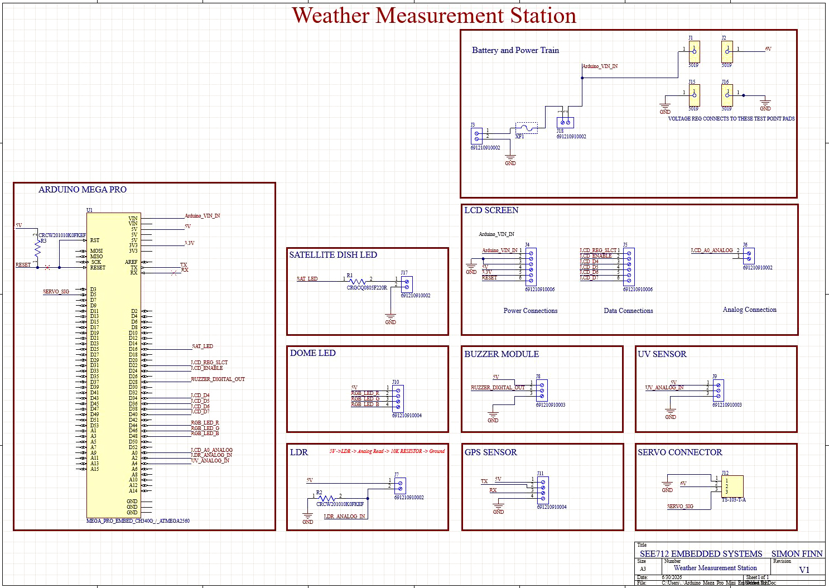Click the SATELLITE DISH LED section label
Screen dimensions: 829x588
pyautogui.click(x=333, y=255)
